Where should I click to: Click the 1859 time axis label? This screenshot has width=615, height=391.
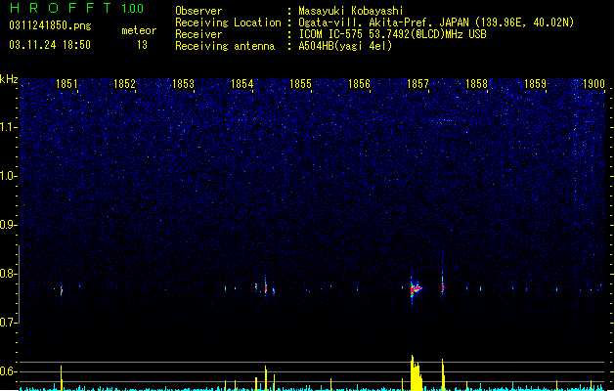(536, 83)
